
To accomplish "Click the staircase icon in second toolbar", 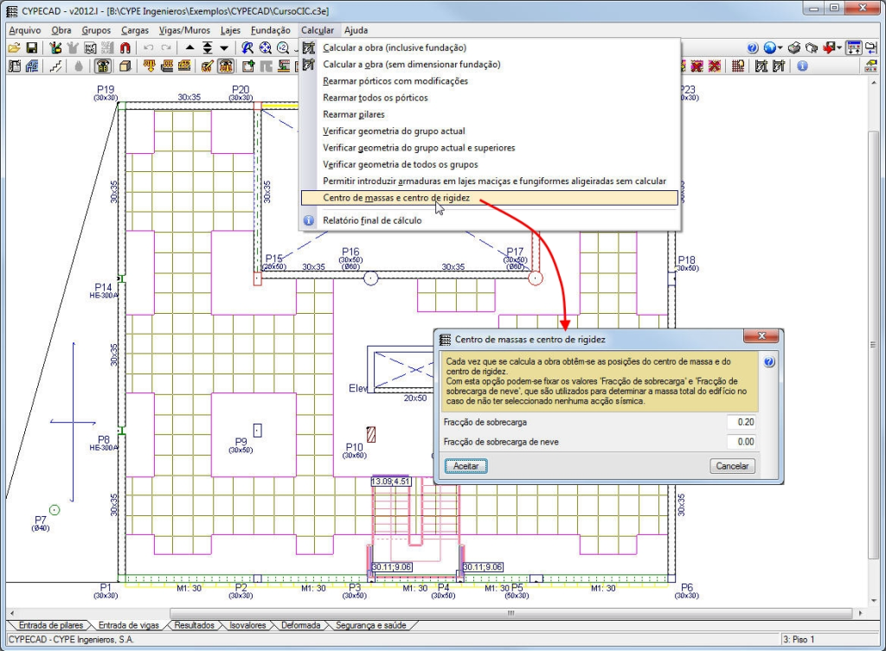I will tap(55, 66).
